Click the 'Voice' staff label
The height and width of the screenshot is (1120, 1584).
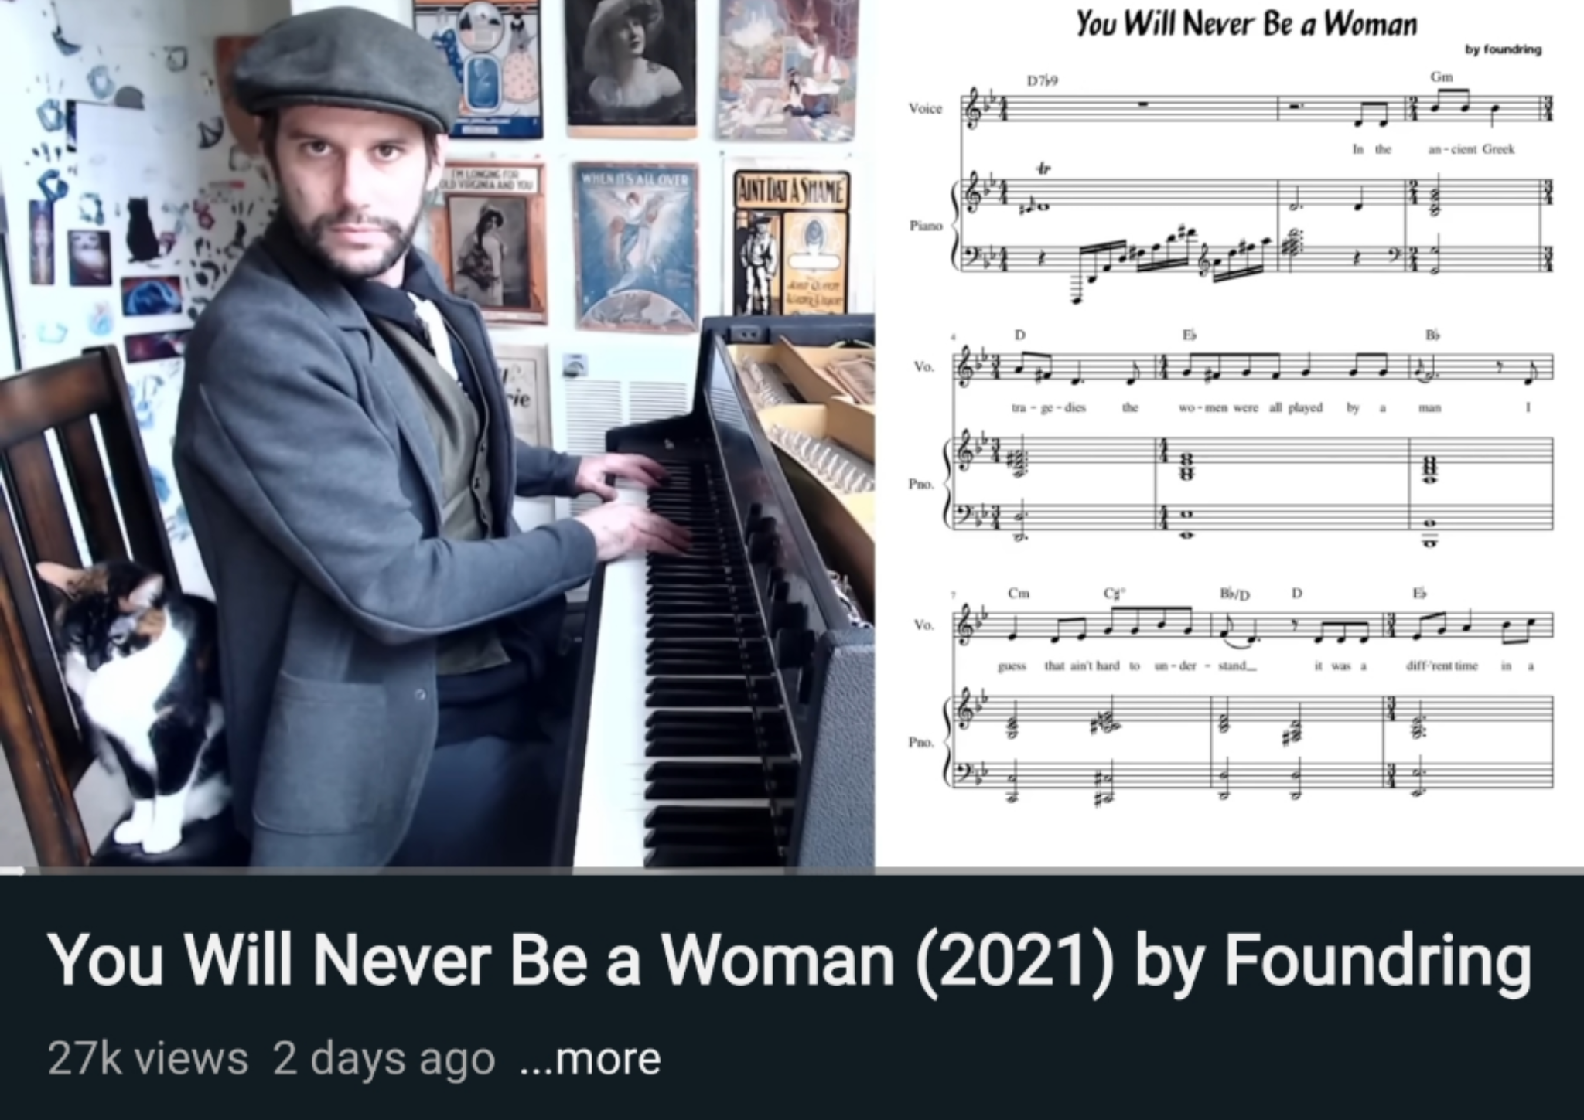tap(925, 109)
